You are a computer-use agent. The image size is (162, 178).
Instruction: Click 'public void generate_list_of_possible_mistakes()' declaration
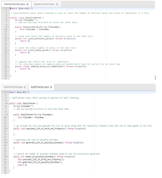click(48, 143)
